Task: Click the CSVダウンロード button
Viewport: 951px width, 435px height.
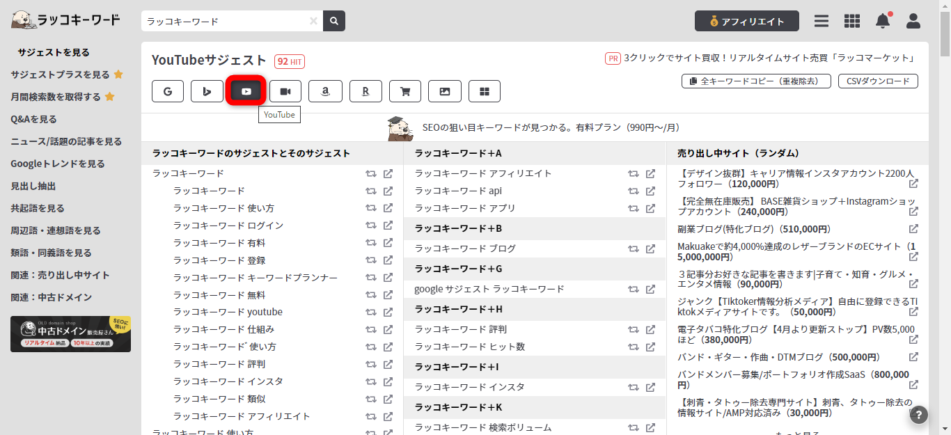Action: point(878,81)
